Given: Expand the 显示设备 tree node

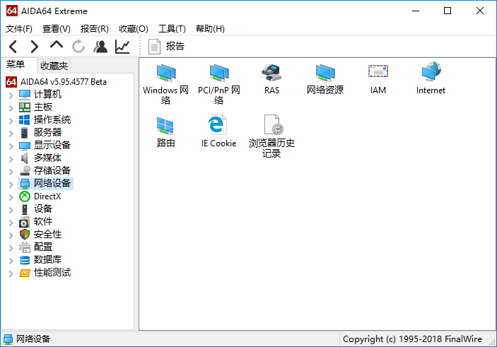Looking at the screenshot, I should (11, 146).
